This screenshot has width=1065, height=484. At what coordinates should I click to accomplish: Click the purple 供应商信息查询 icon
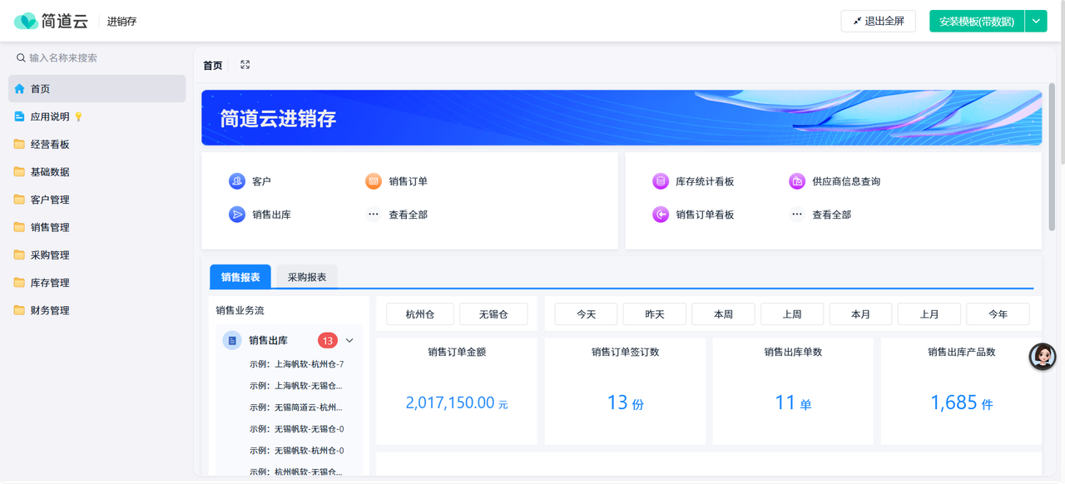[x=797, y=181]
